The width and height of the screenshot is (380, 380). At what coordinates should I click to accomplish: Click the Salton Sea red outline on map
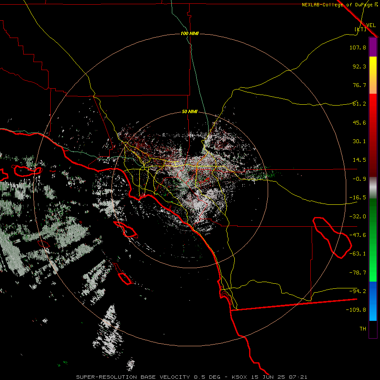pyautogui.click(x=332, y=238)
